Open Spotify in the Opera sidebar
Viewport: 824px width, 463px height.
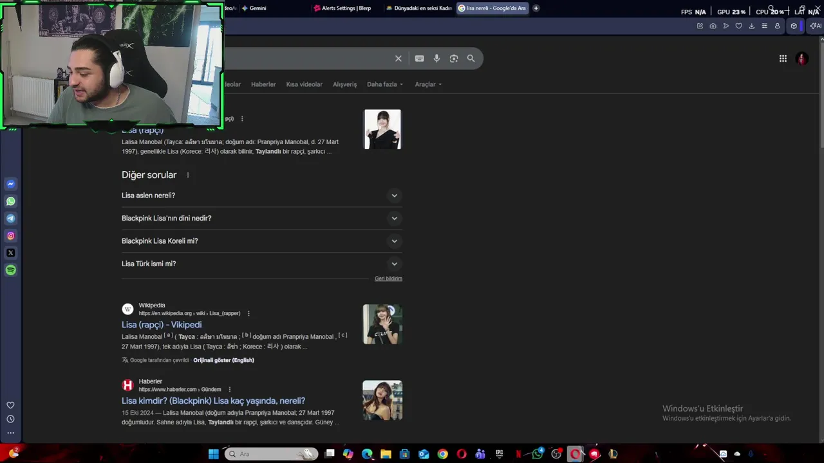pyautogui.click(x=10, y=271)
